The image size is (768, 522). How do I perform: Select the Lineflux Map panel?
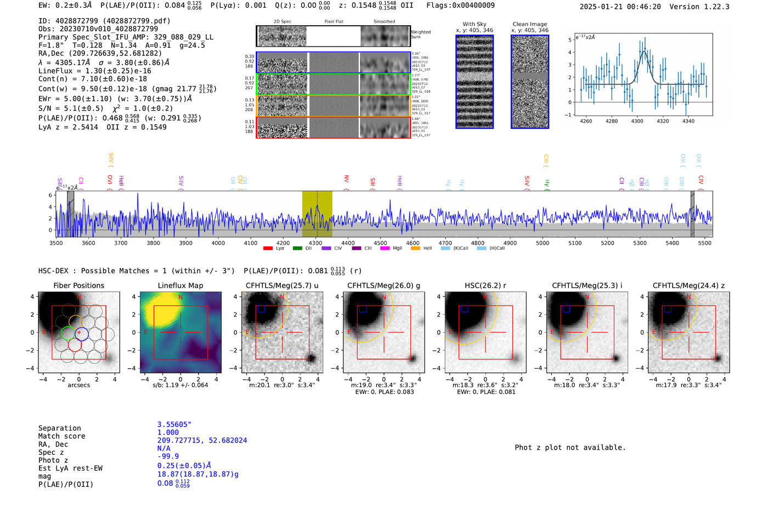180,332
